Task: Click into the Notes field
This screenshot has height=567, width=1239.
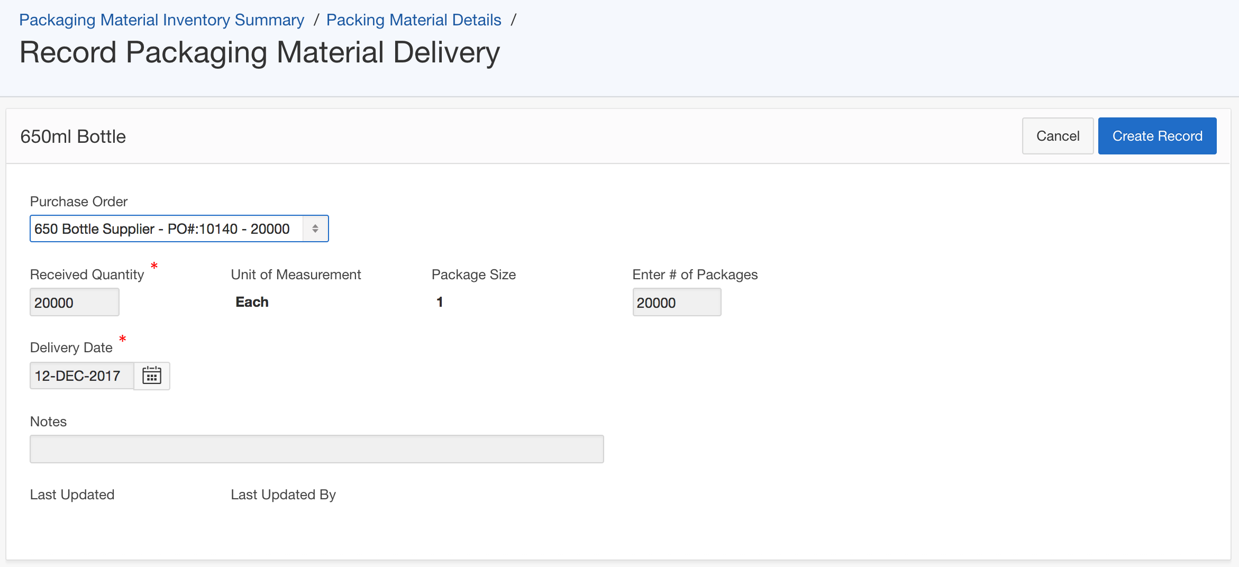Action: point(316,449)
